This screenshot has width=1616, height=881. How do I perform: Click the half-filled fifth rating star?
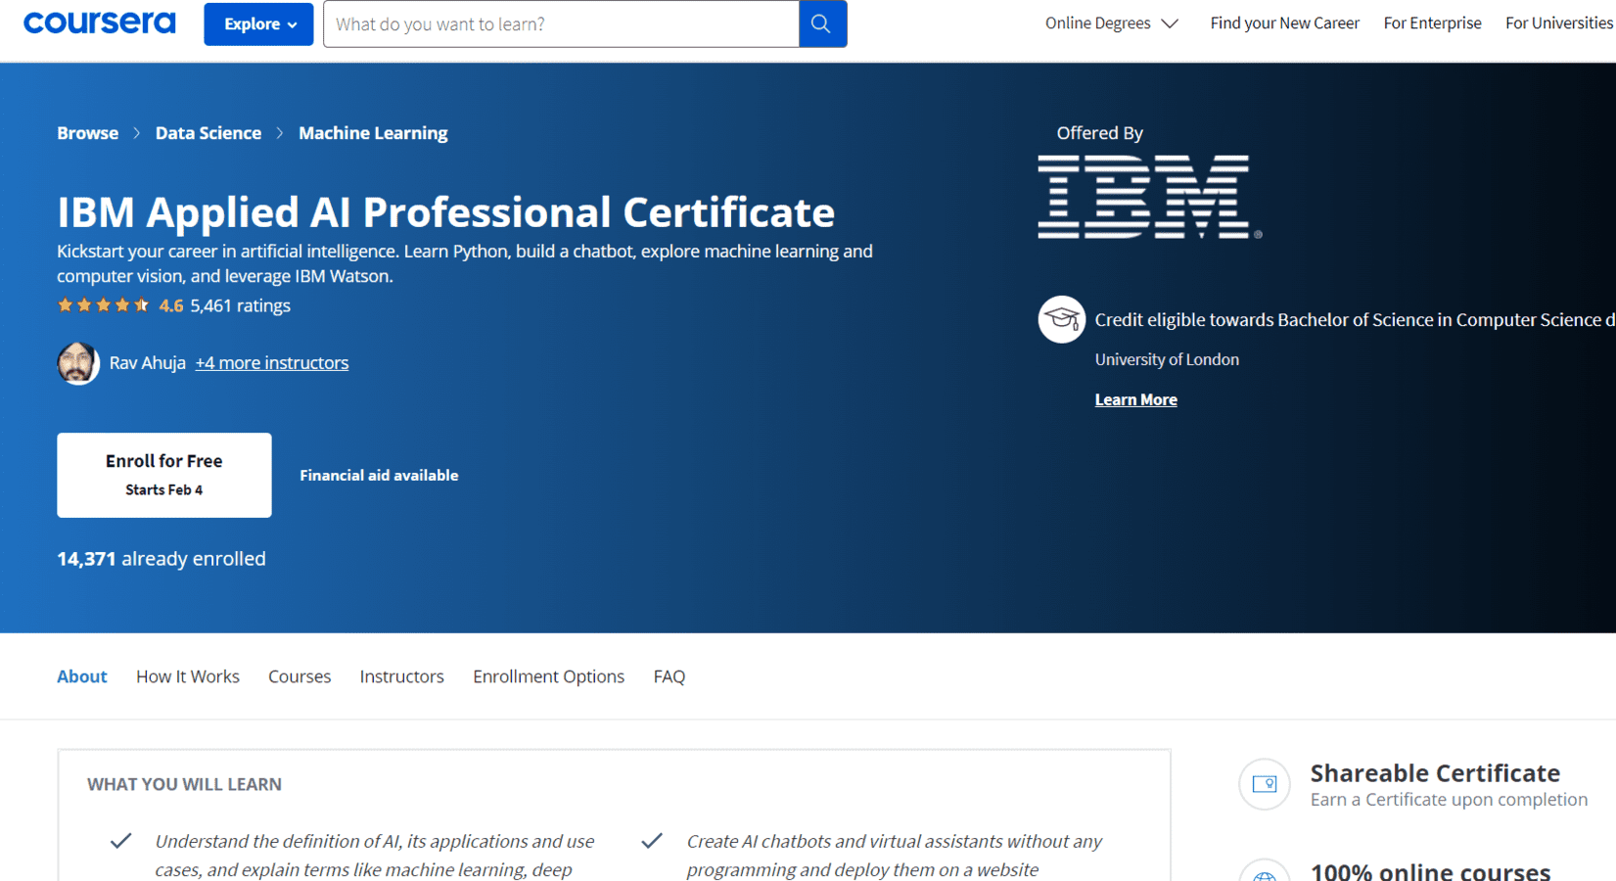(143, 304)
